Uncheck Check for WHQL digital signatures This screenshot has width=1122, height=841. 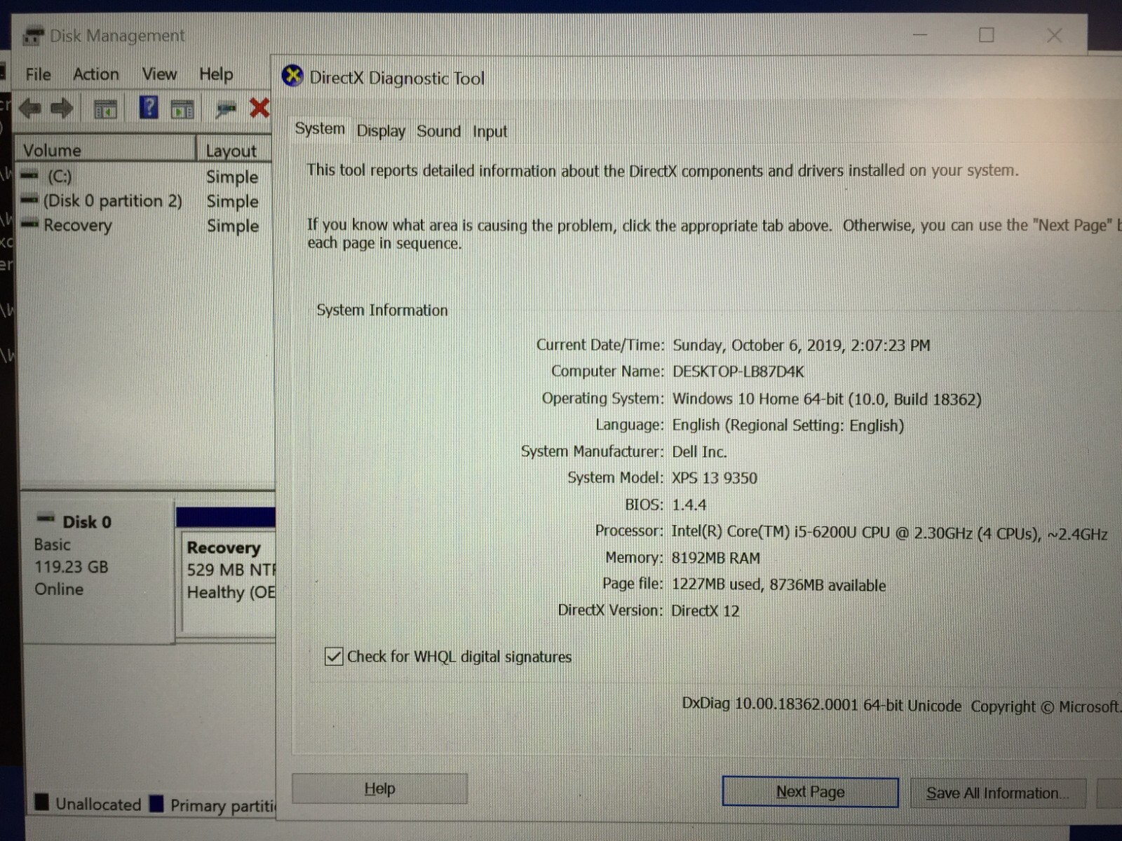334,657
